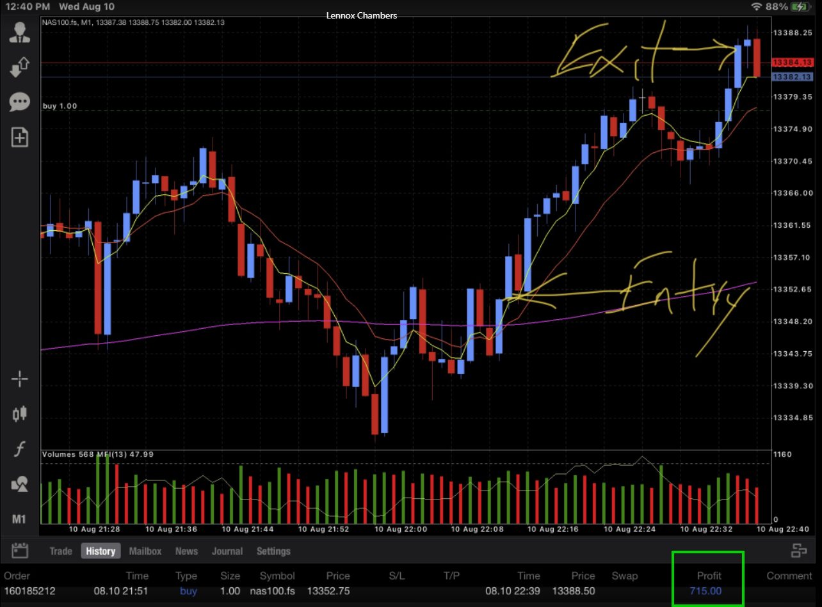This screenshot has height=607, width=822.
Task: Click the T/P column header
Action: (451, 576)
